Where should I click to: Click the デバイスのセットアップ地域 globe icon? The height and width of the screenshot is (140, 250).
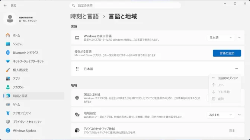[x=77, y=130]
